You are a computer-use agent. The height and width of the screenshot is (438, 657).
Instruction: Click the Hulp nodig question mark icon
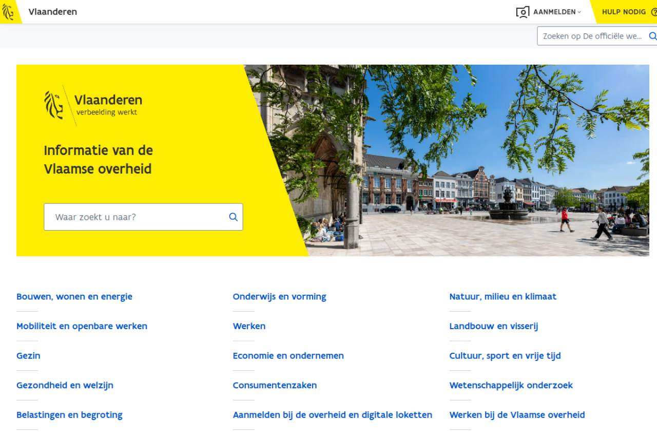pos(654,12)
